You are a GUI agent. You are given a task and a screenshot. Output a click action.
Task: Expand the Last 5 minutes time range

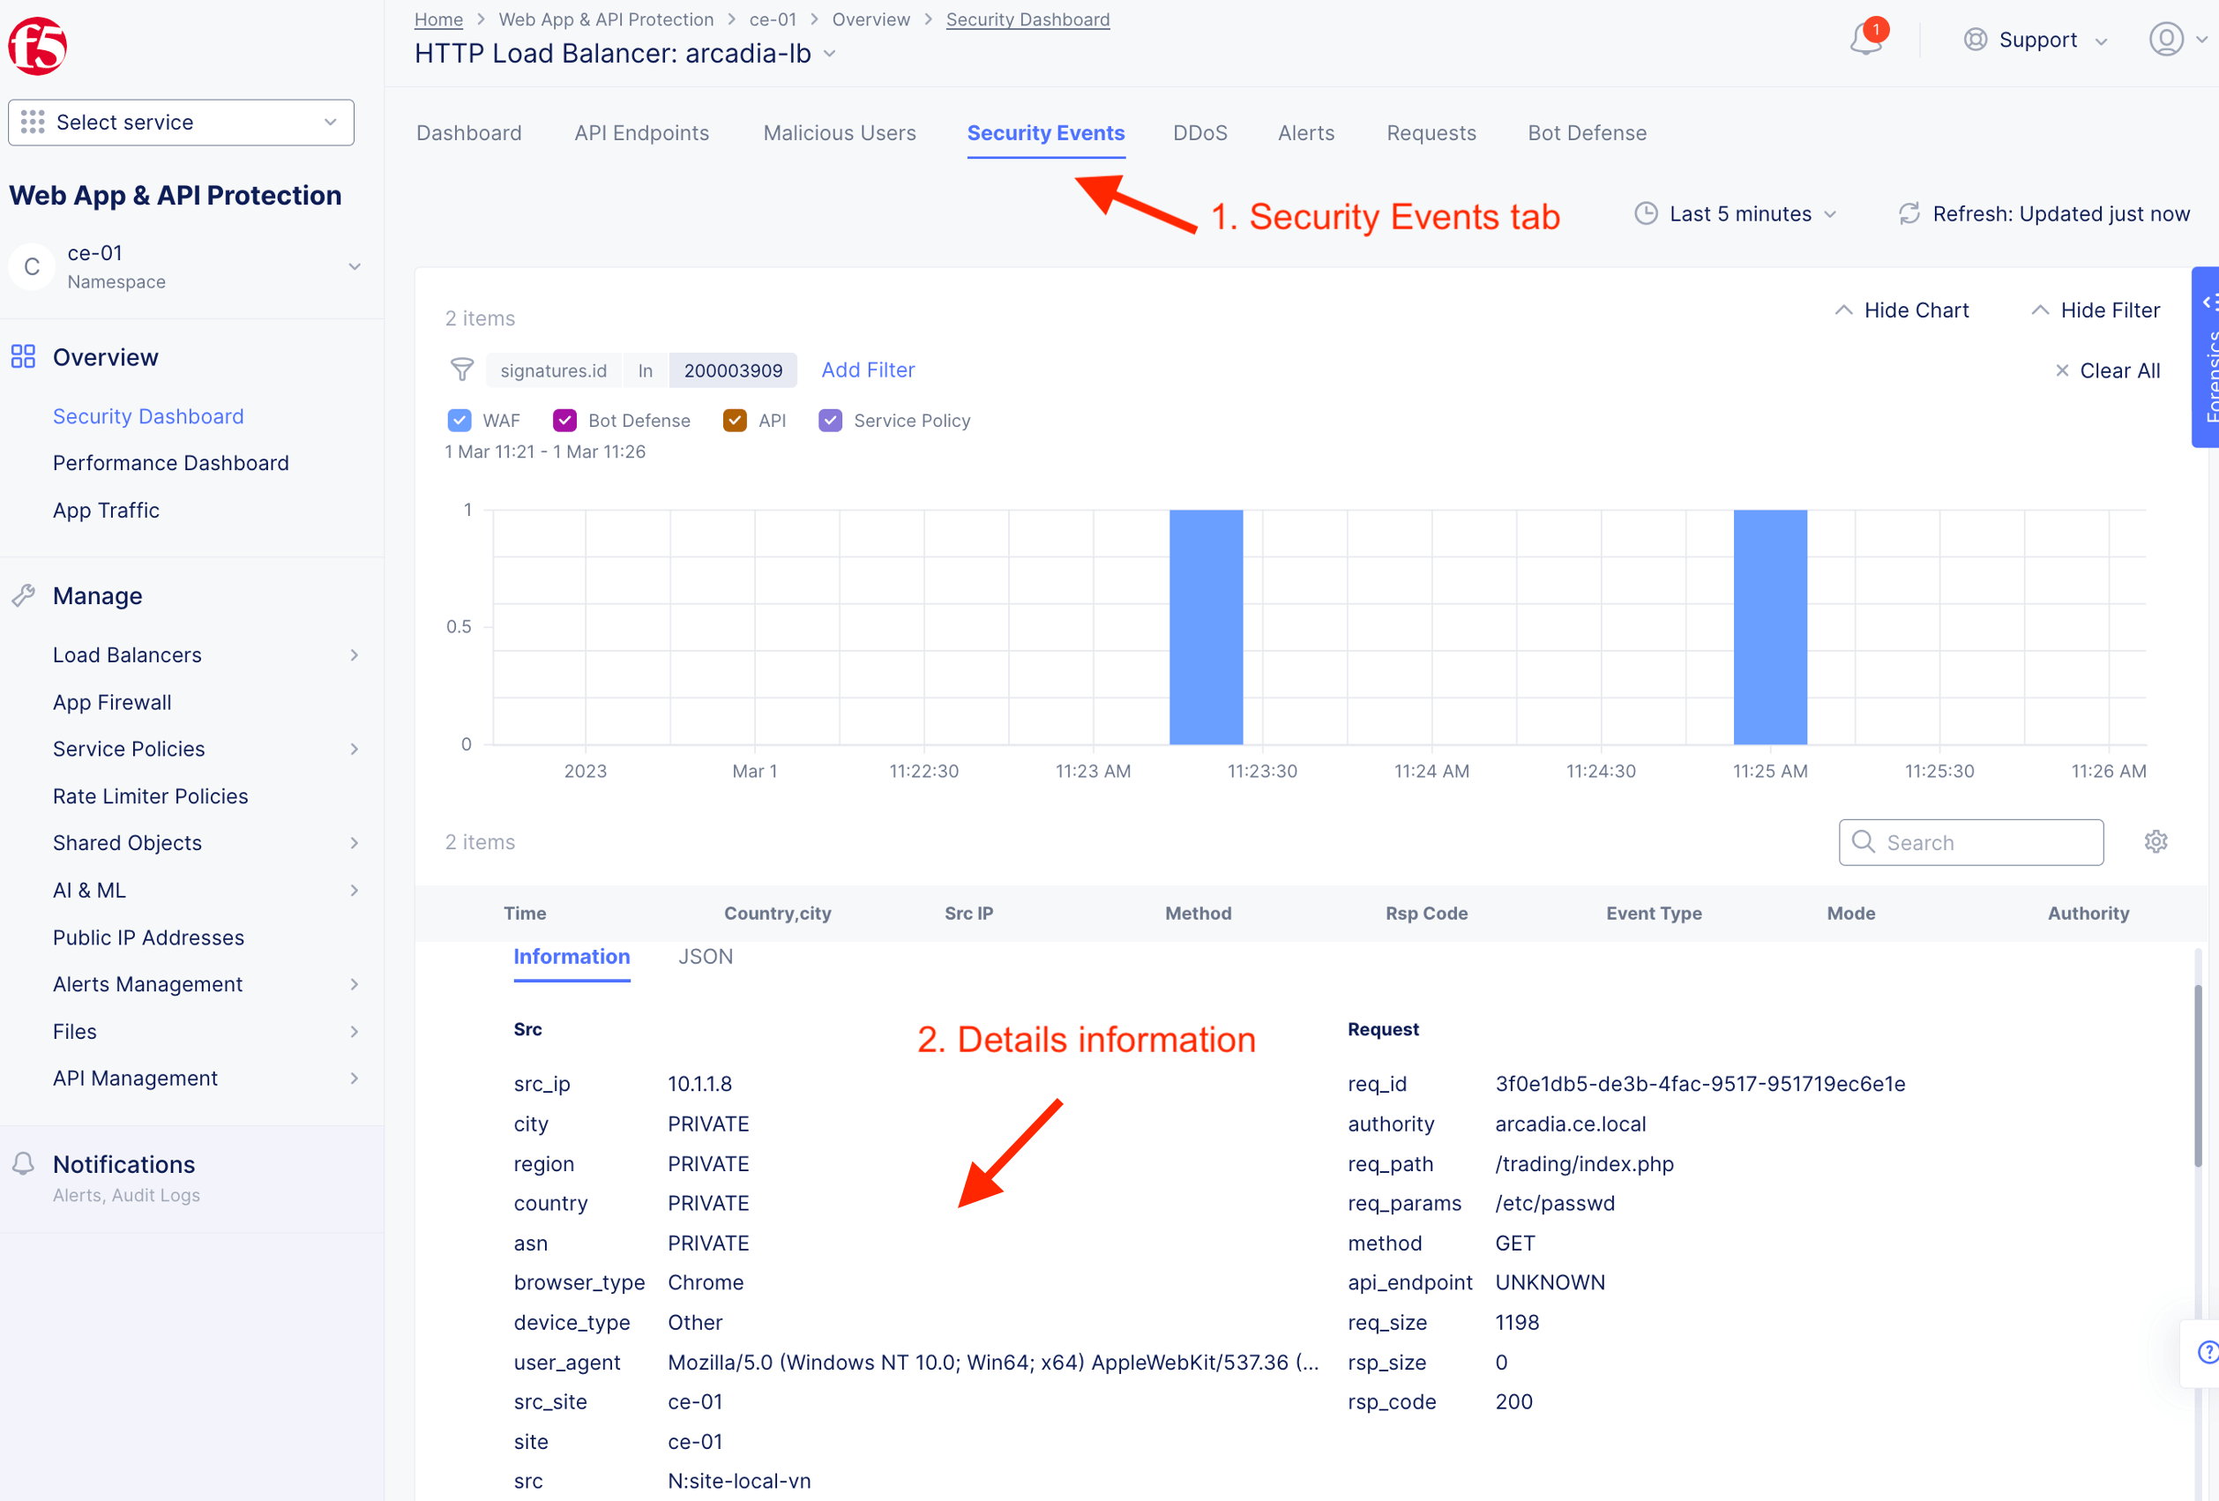tap(1740, 214)
